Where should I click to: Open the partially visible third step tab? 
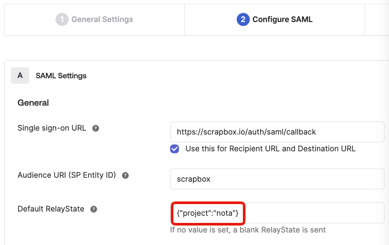377,19
